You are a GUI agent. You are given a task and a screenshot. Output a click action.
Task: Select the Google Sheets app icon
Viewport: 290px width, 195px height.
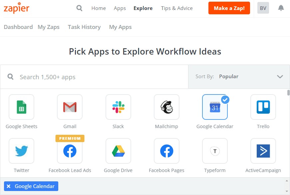coord(21,107)
